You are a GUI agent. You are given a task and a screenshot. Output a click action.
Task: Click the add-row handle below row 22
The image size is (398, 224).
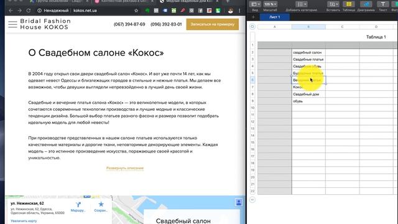[x=252, y=200]
